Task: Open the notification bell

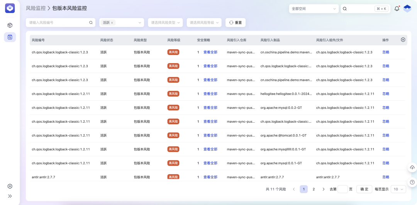Action: pyautogui.click(x=397, y=8)
